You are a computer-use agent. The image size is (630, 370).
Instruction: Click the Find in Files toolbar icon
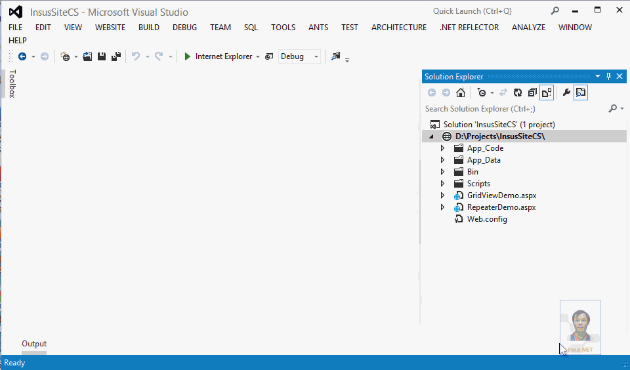click(335, 56)
